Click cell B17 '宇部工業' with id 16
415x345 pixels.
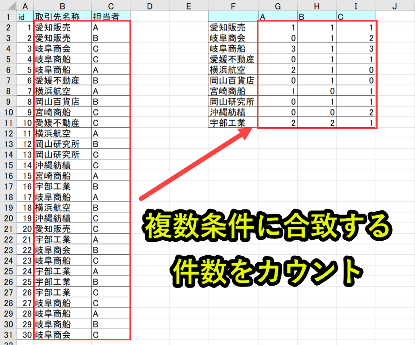pos(63,186)
